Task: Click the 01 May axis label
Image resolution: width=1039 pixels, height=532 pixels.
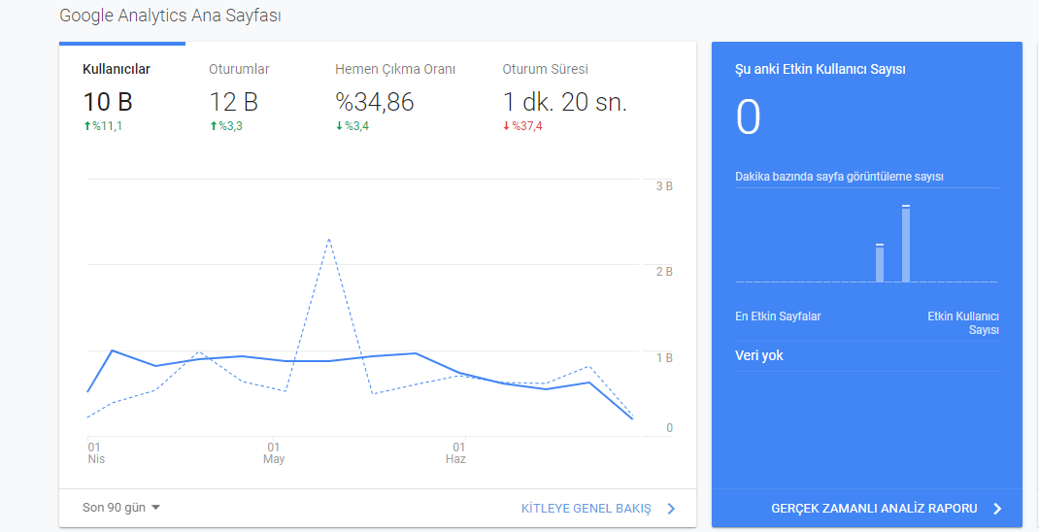Action: 274,453
